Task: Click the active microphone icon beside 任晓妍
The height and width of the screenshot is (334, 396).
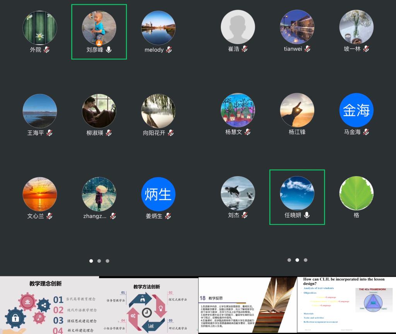Action: (x=307, y=215)
